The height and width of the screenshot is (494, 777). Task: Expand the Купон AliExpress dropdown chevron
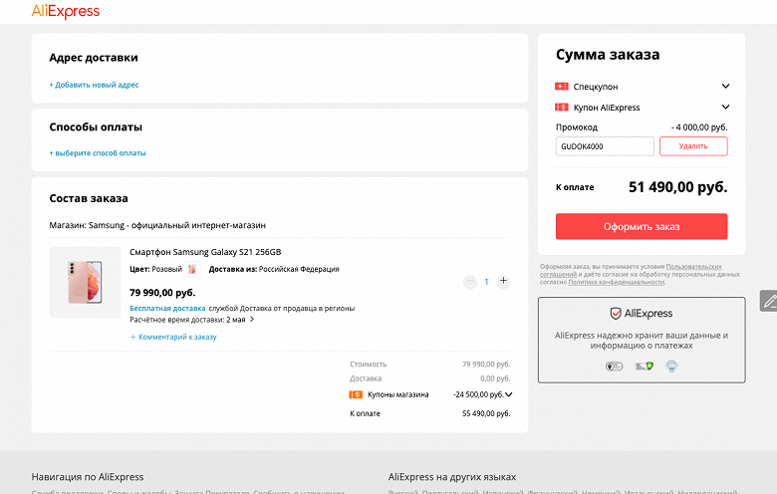click(x=725, y=107)
